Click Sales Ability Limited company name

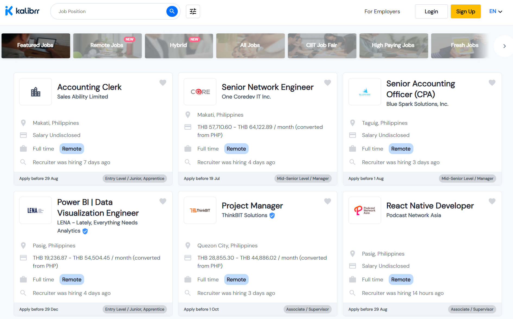coord(83,97)
